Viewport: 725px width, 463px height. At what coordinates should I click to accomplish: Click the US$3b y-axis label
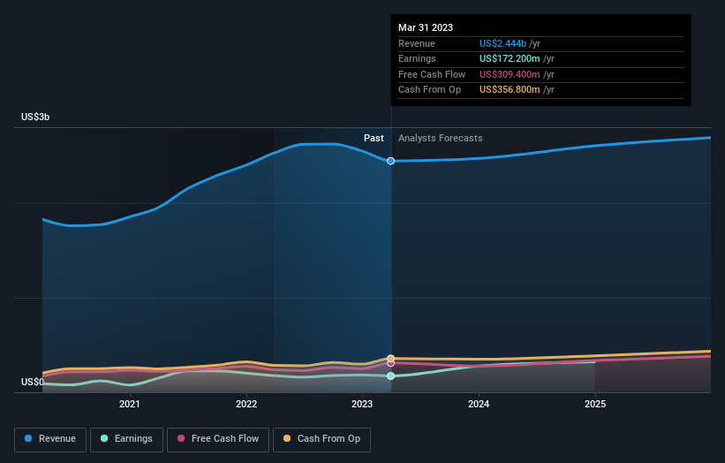coord(35,117)
